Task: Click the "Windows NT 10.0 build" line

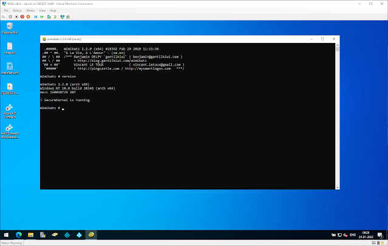Action: pyautogui.click(x=78, y=88)
